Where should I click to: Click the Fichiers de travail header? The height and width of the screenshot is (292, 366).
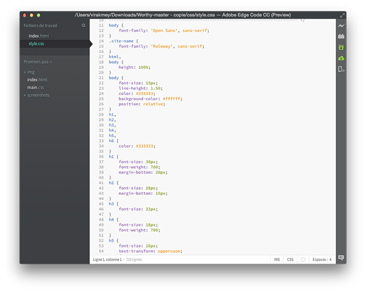pyautogui.click(x=40, y=26)
